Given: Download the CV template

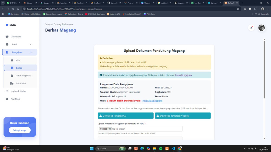Looking at the screenshot, I should tap(125, 116).
